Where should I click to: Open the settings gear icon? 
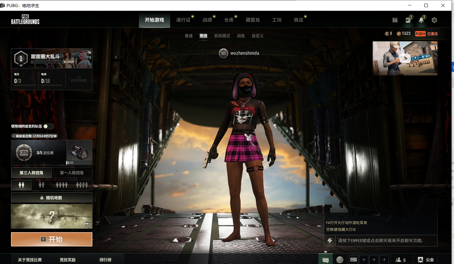point(434,20)
